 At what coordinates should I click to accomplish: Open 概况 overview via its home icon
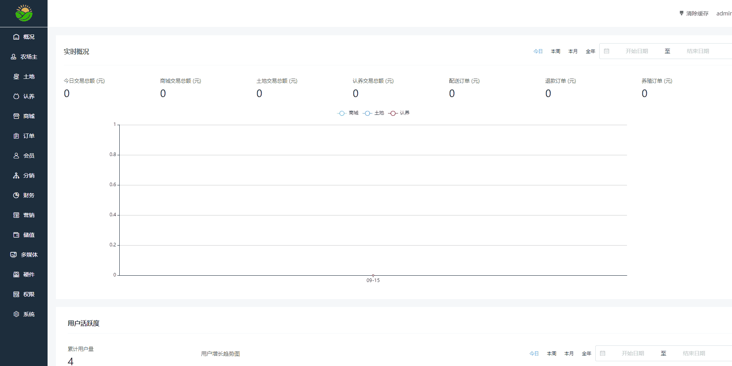[16, 37]
